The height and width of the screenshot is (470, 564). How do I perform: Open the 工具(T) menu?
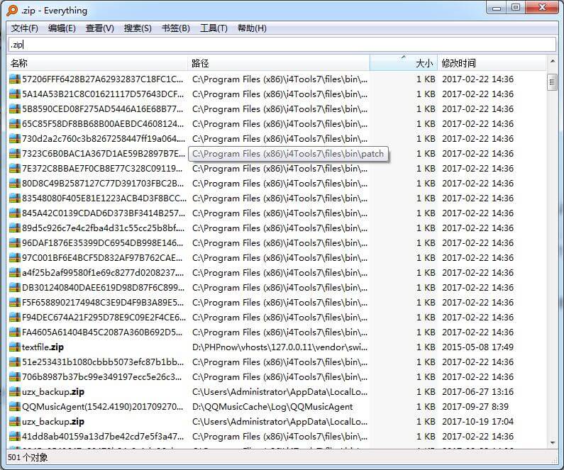[214, 28]
